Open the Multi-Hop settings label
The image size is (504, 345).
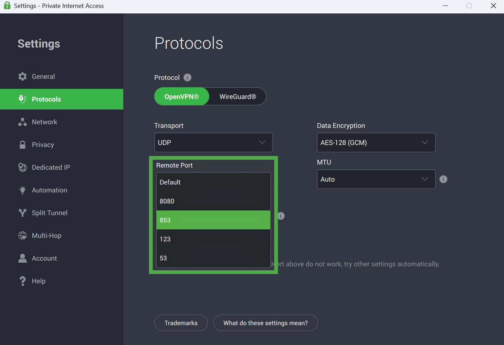point(46,236)
